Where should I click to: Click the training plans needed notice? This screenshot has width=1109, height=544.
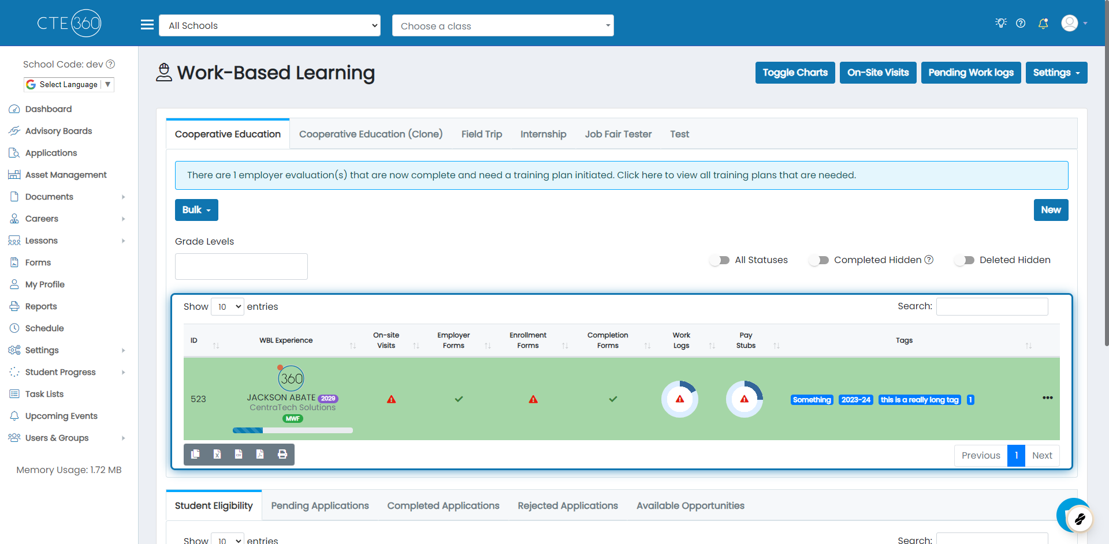[622, 175]
